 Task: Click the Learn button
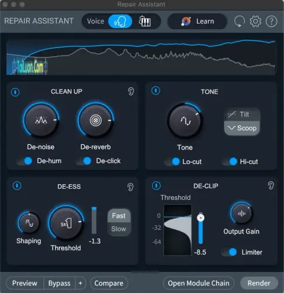(x=197, y=21)
